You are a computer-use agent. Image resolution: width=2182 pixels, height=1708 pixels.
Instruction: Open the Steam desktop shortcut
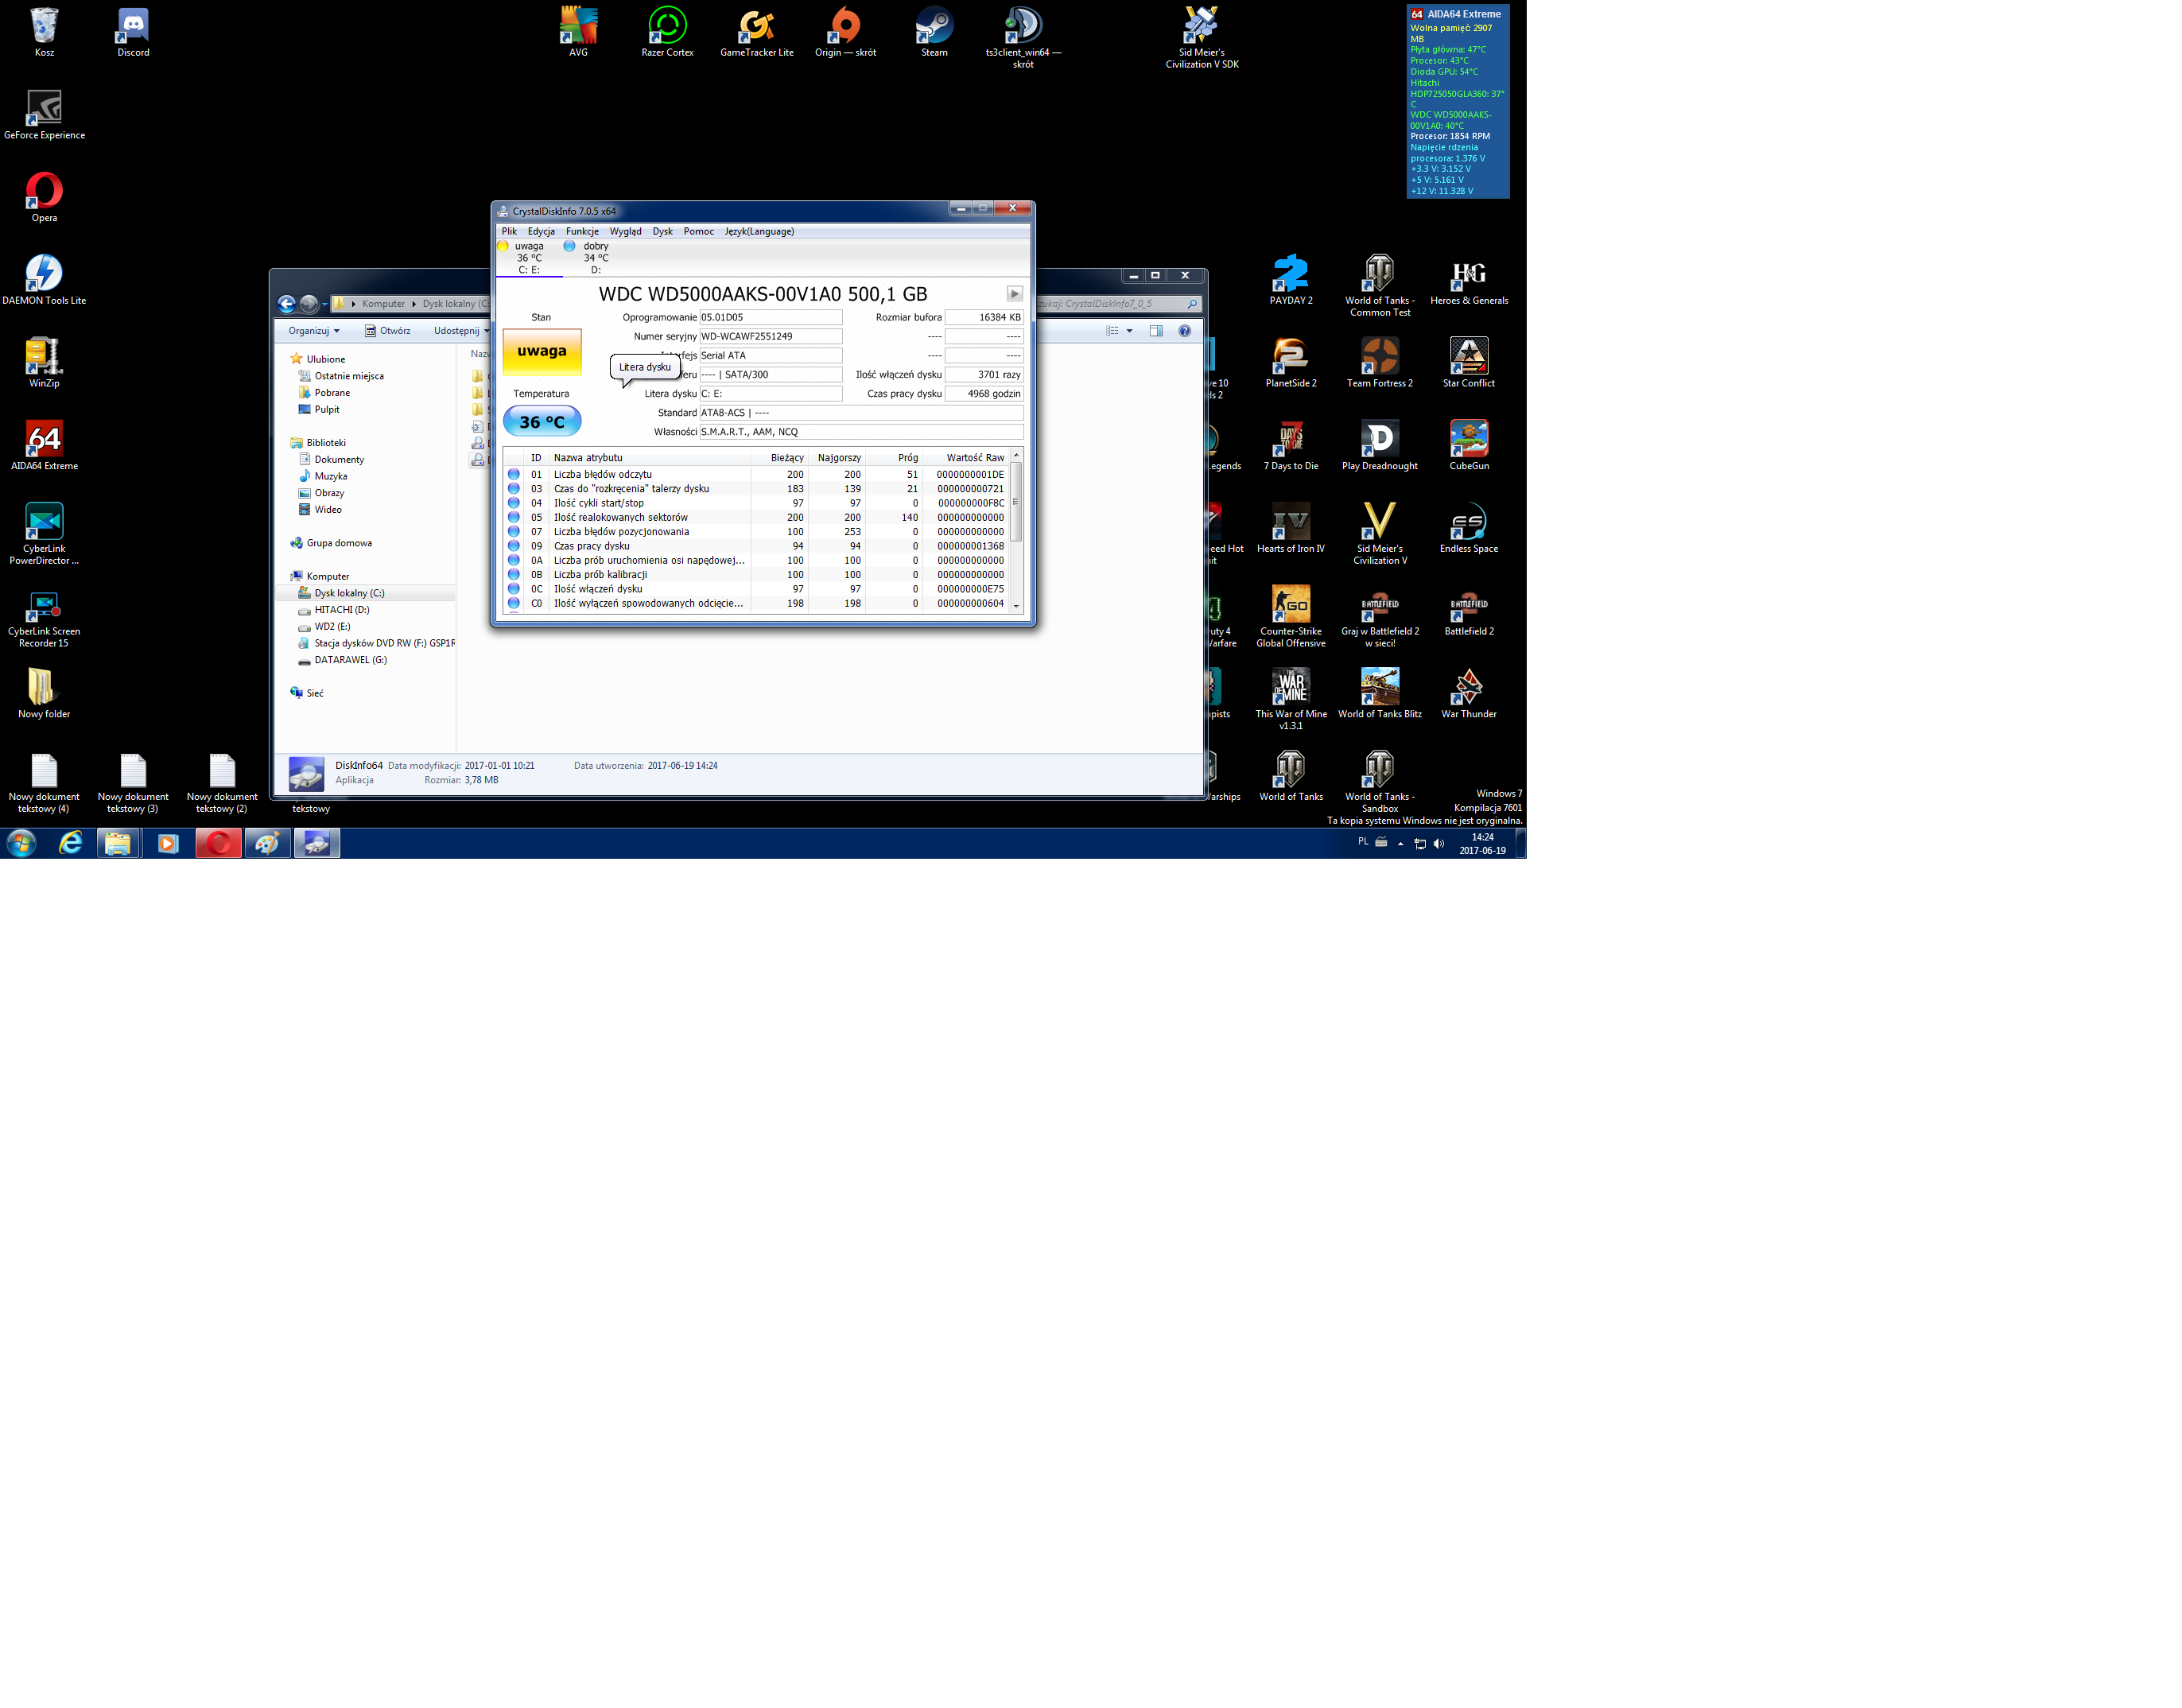tap(934, 32)
